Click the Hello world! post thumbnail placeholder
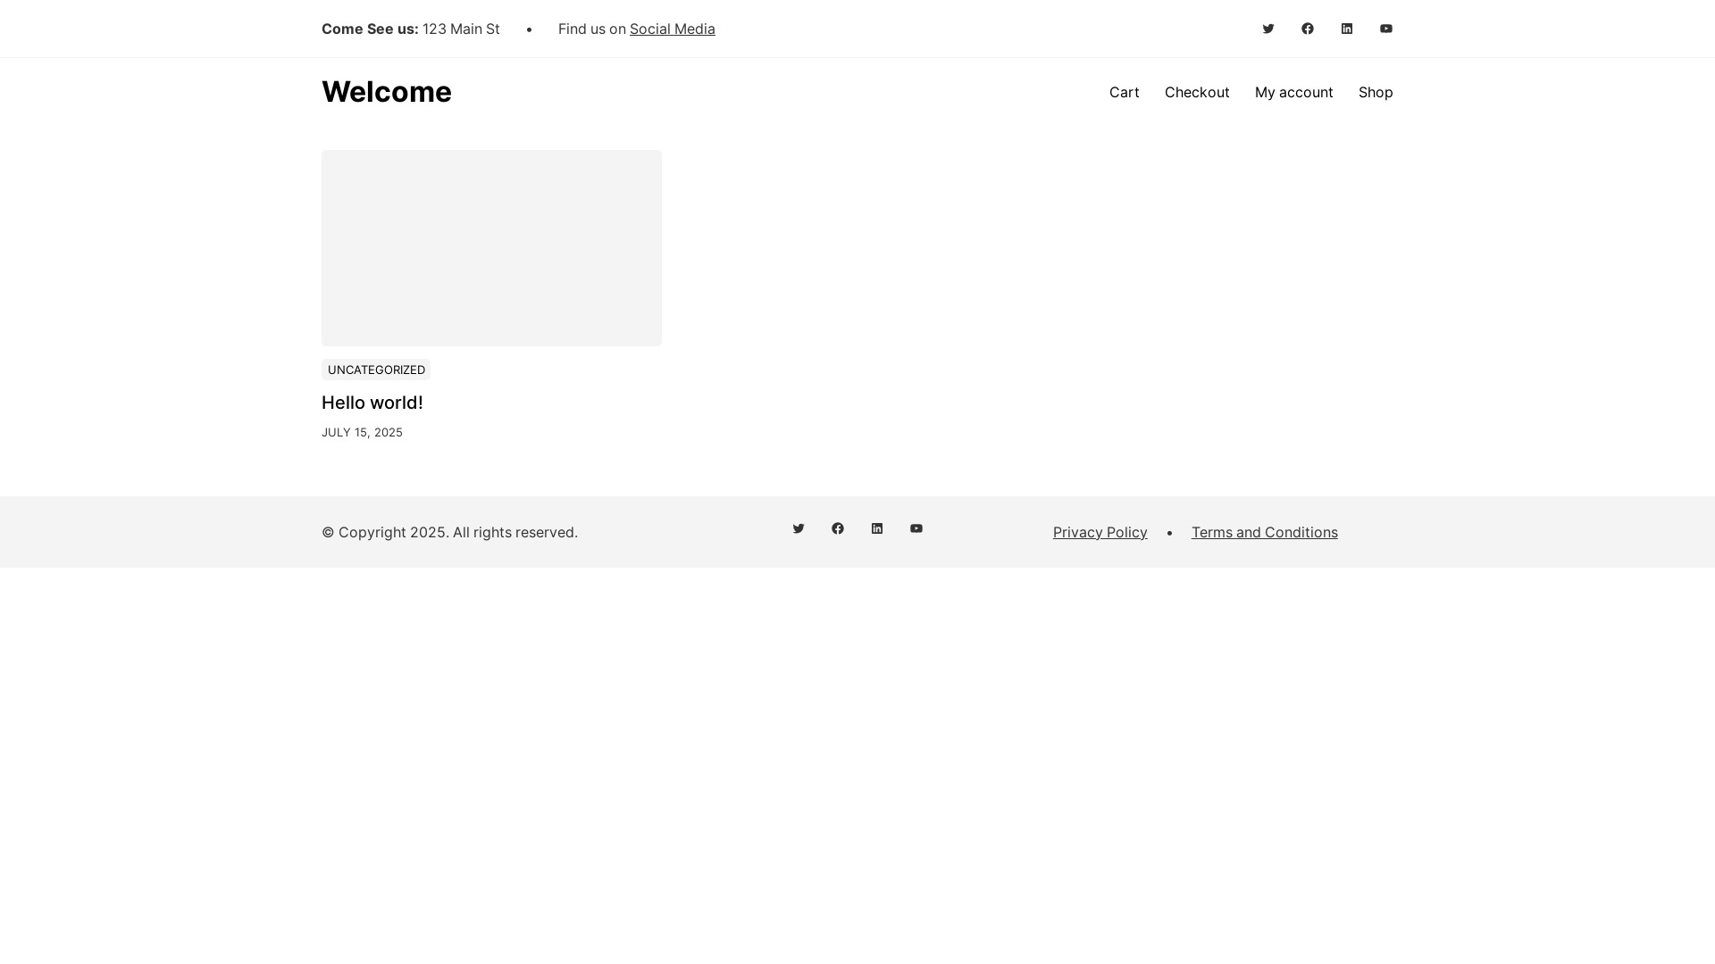The height and width of the screenshot is (964, 1715). click(x=491, y=248)
